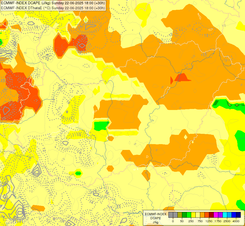Click the ECMWF-INDEX legend label
Viewport: 245px width, 226px height.
click(156, 214)
